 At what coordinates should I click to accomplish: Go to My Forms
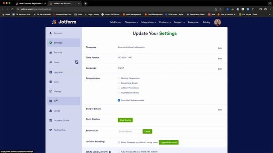(x=116, y=22)
